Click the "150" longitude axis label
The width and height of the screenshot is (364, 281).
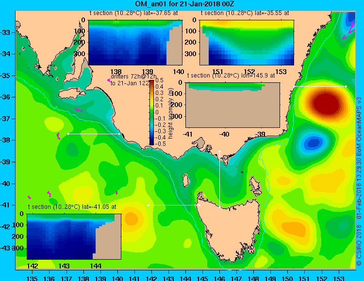288,278
